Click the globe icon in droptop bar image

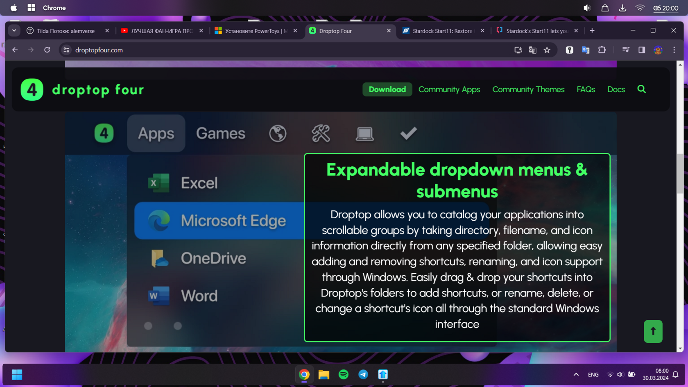[278, 134]
